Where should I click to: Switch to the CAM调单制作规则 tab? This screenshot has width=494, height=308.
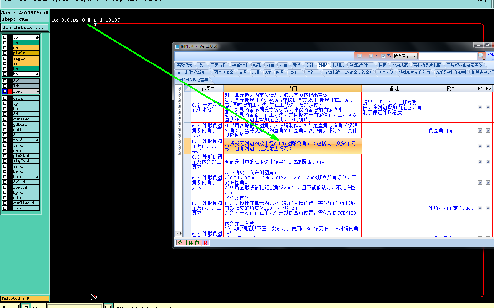(x=451, y=72)
